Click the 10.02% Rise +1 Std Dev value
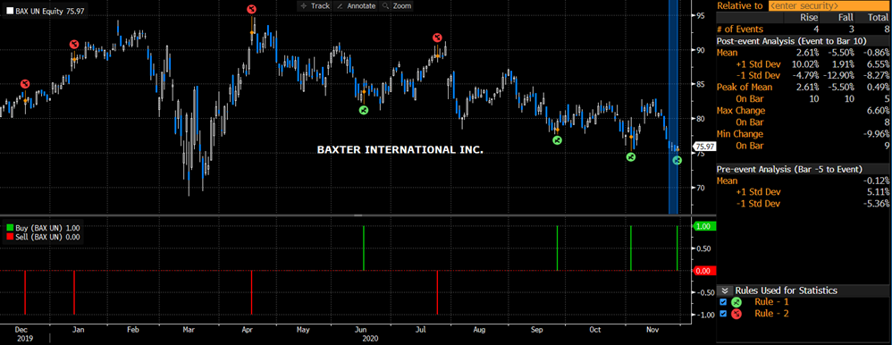892x345 pixels. point(805,63)
